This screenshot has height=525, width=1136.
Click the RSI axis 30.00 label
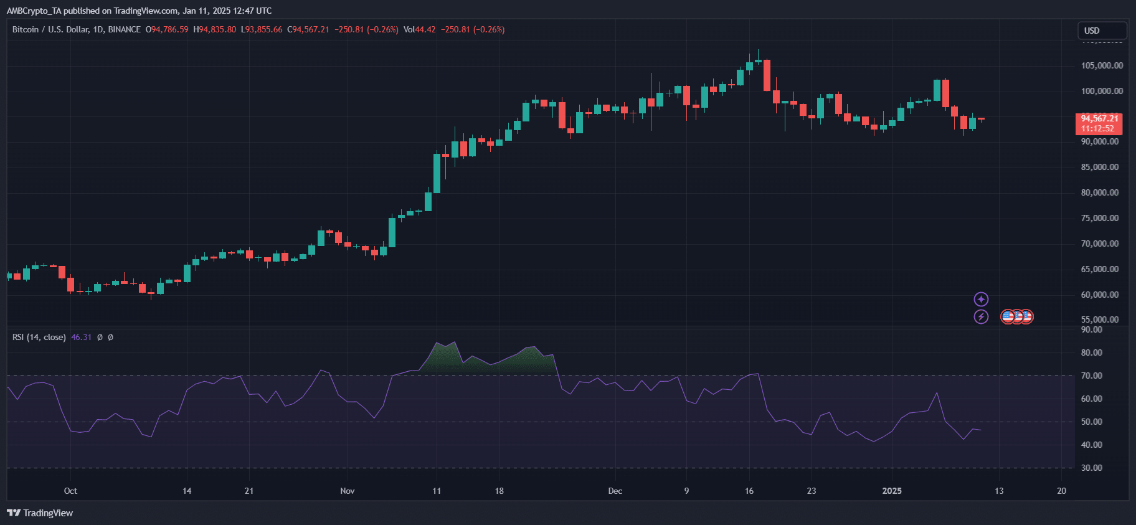pos(1092,468)
